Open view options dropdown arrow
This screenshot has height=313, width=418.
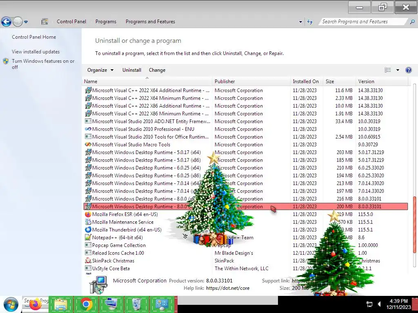click(x=398, y=70)
